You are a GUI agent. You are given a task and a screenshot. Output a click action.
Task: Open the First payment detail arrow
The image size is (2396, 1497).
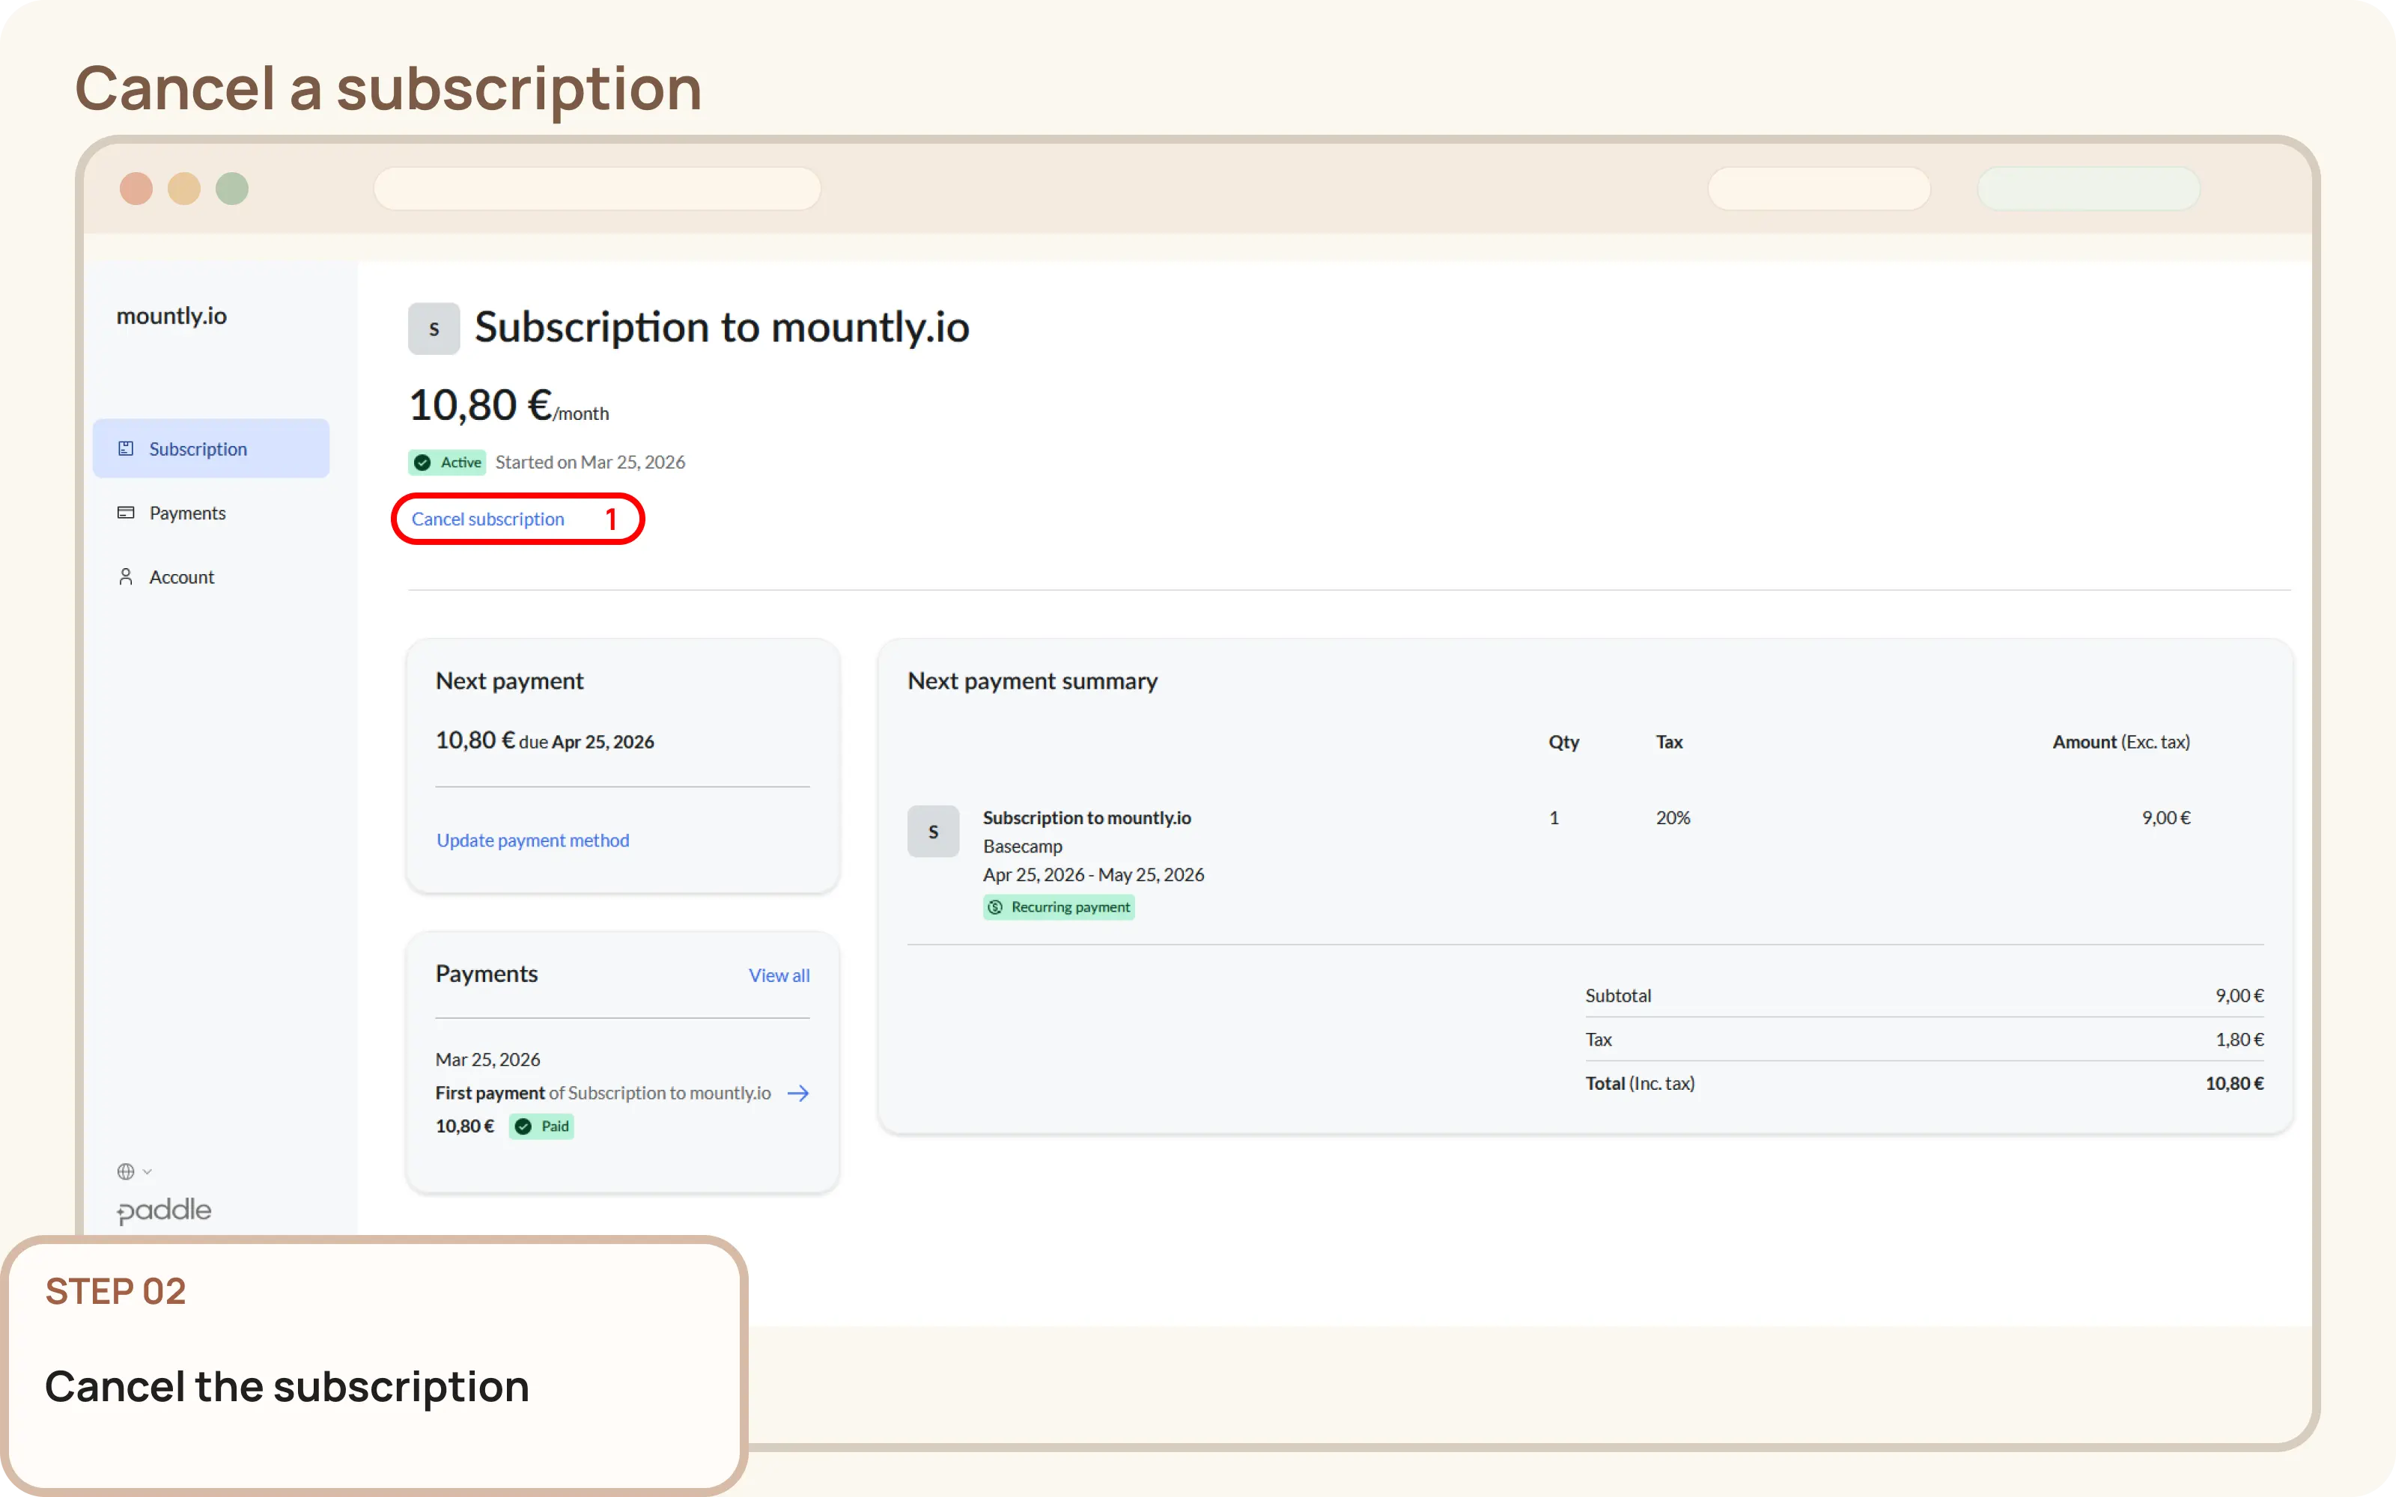pyautogui.click(x=798, y=1092)
